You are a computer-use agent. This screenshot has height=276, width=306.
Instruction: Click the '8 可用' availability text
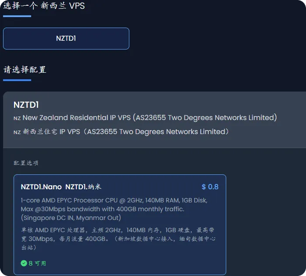pyautogui.click(x=37, y=263)
